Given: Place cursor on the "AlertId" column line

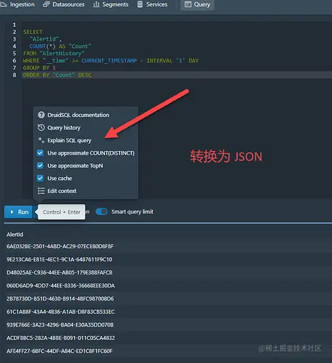Looking at the screenshot, I should tap(46, 39).
